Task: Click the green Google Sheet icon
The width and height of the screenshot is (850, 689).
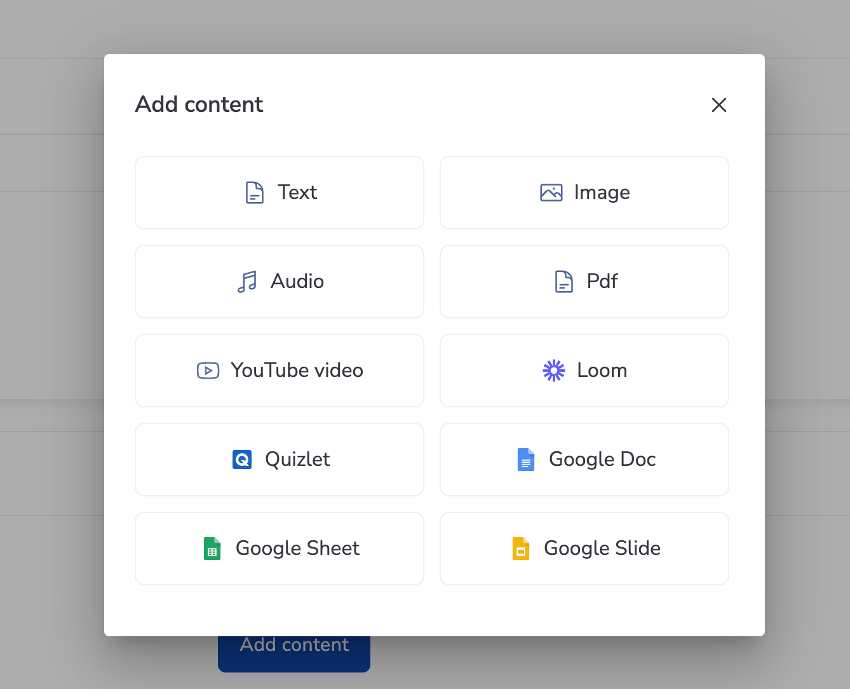Action: coord(213,549)
